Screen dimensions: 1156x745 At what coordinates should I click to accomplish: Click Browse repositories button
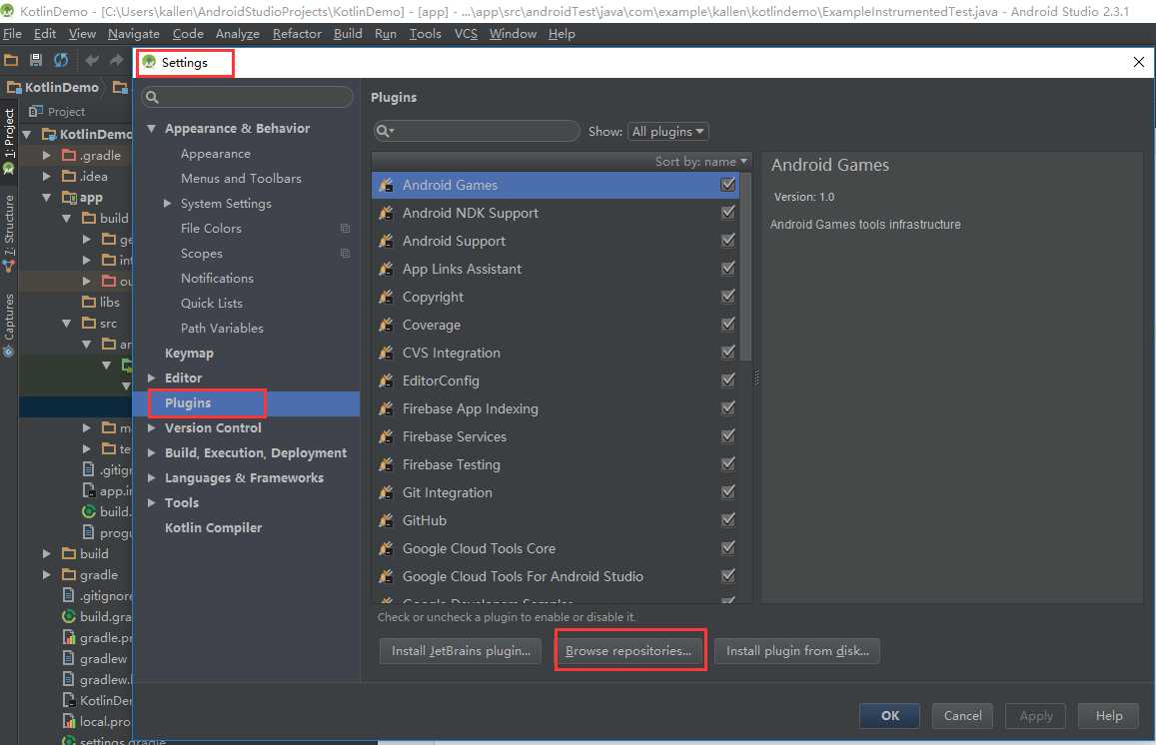pyautogui.click(x=628, y=651)
